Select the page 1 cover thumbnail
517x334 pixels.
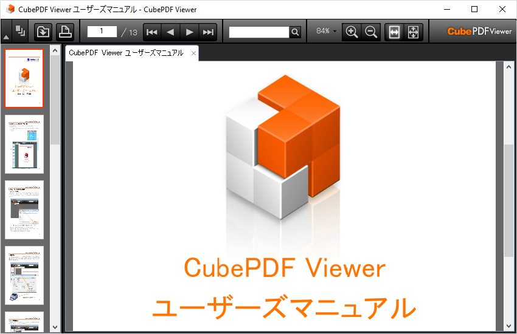click(x=24, y=78)
